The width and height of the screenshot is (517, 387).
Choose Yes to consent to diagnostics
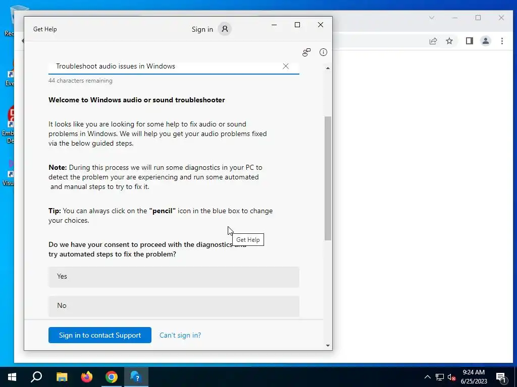[x=174, y=277]
